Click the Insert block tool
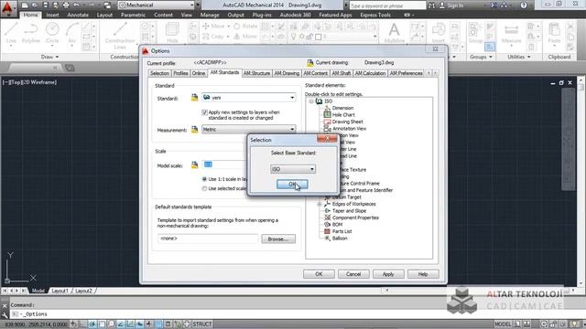The height and width of the screenshot is (329, 586). 439,33
